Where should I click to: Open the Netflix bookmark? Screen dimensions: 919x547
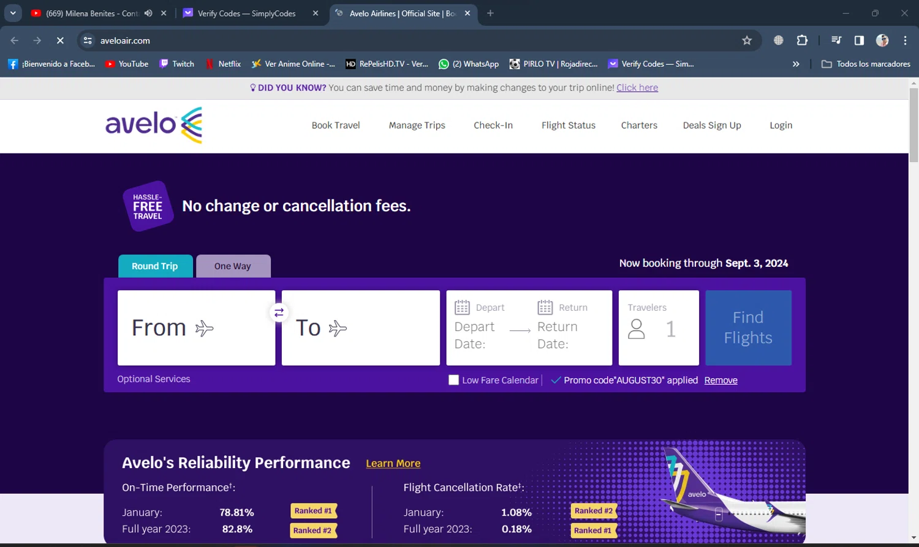(223, 64)
